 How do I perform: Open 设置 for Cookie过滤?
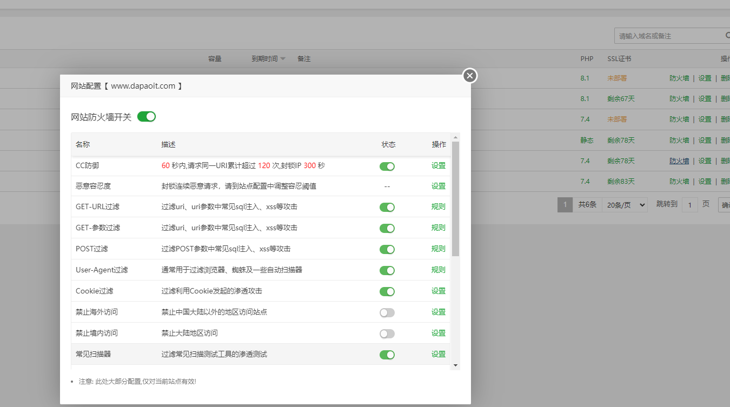click(439, 291)
